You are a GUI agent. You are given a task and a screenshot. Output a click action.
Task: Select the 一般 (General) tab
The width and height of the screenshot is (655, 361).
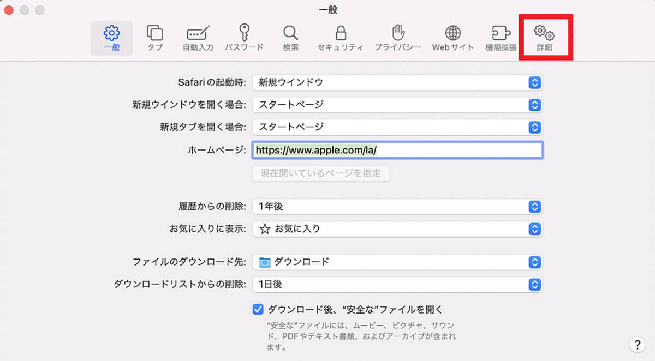point(111,37)
